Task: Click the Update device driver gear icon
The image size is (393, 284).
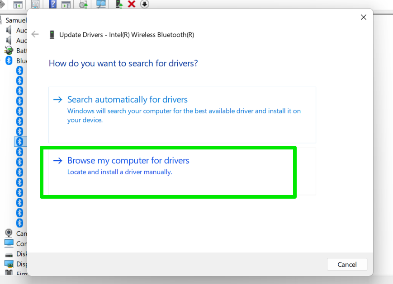Action: (83, 4)
